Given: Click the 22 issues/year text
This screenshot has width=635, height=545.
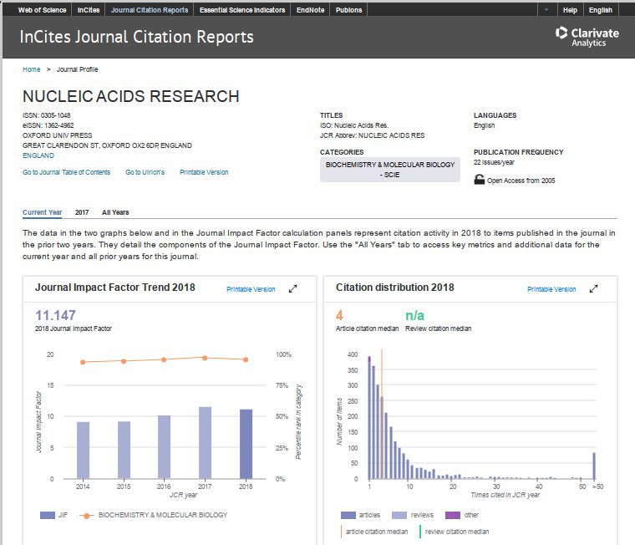Looking at the screenshot, I should click(x=494, y=162).
